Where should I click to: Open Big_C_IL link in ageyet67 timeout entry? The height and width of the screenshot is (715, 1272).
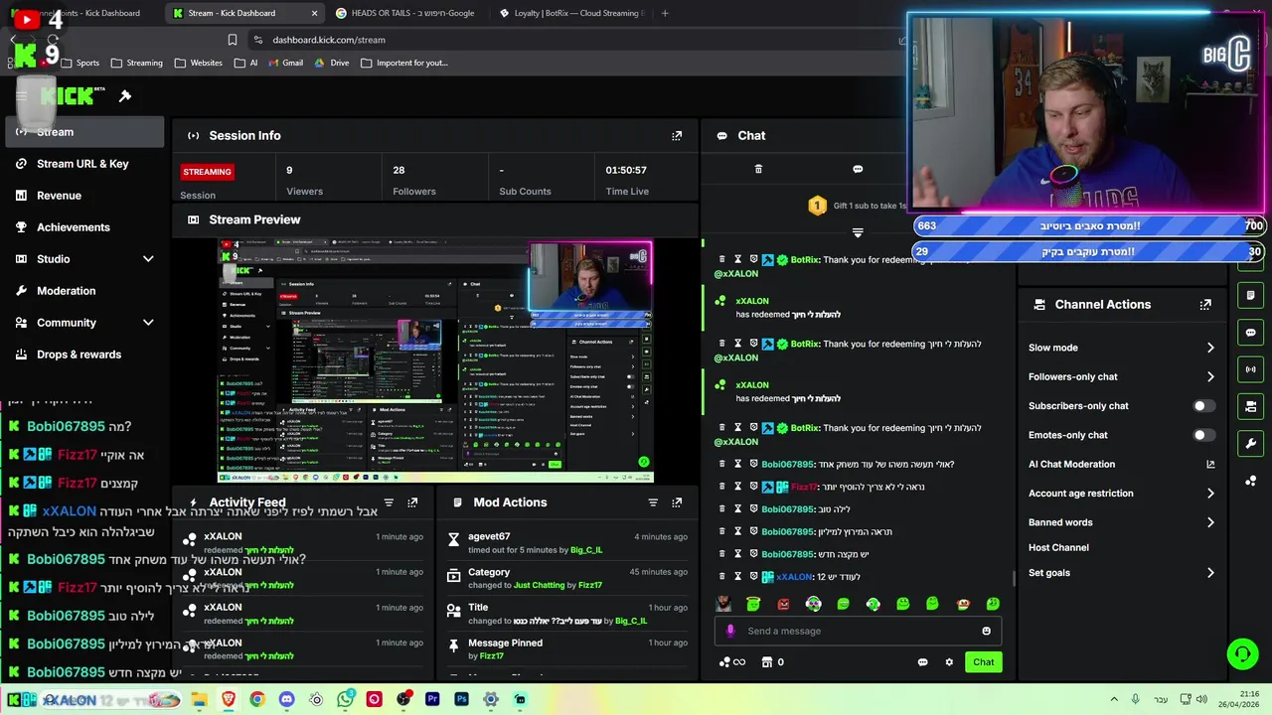[586, 550]
